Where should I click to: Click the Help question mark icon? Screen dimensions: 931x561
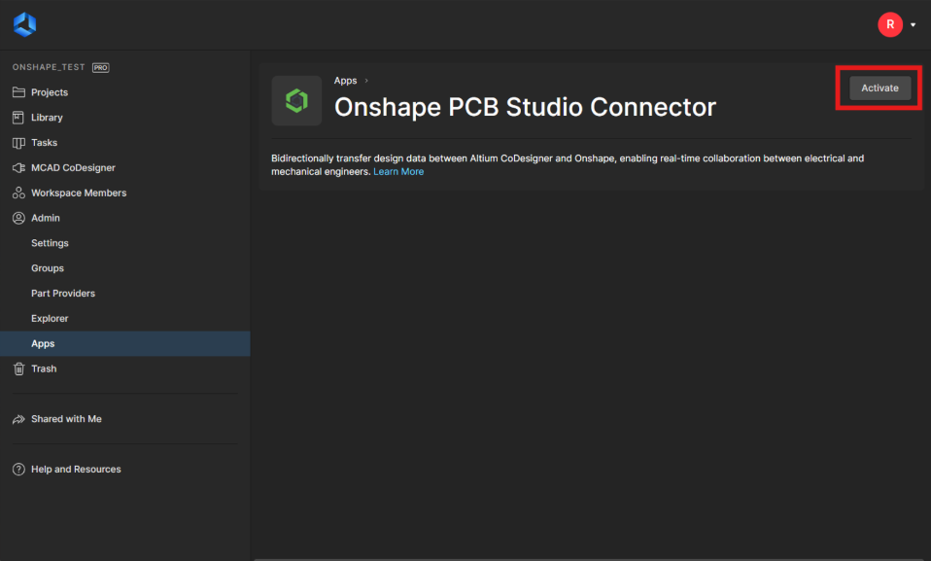pos(19,469)
